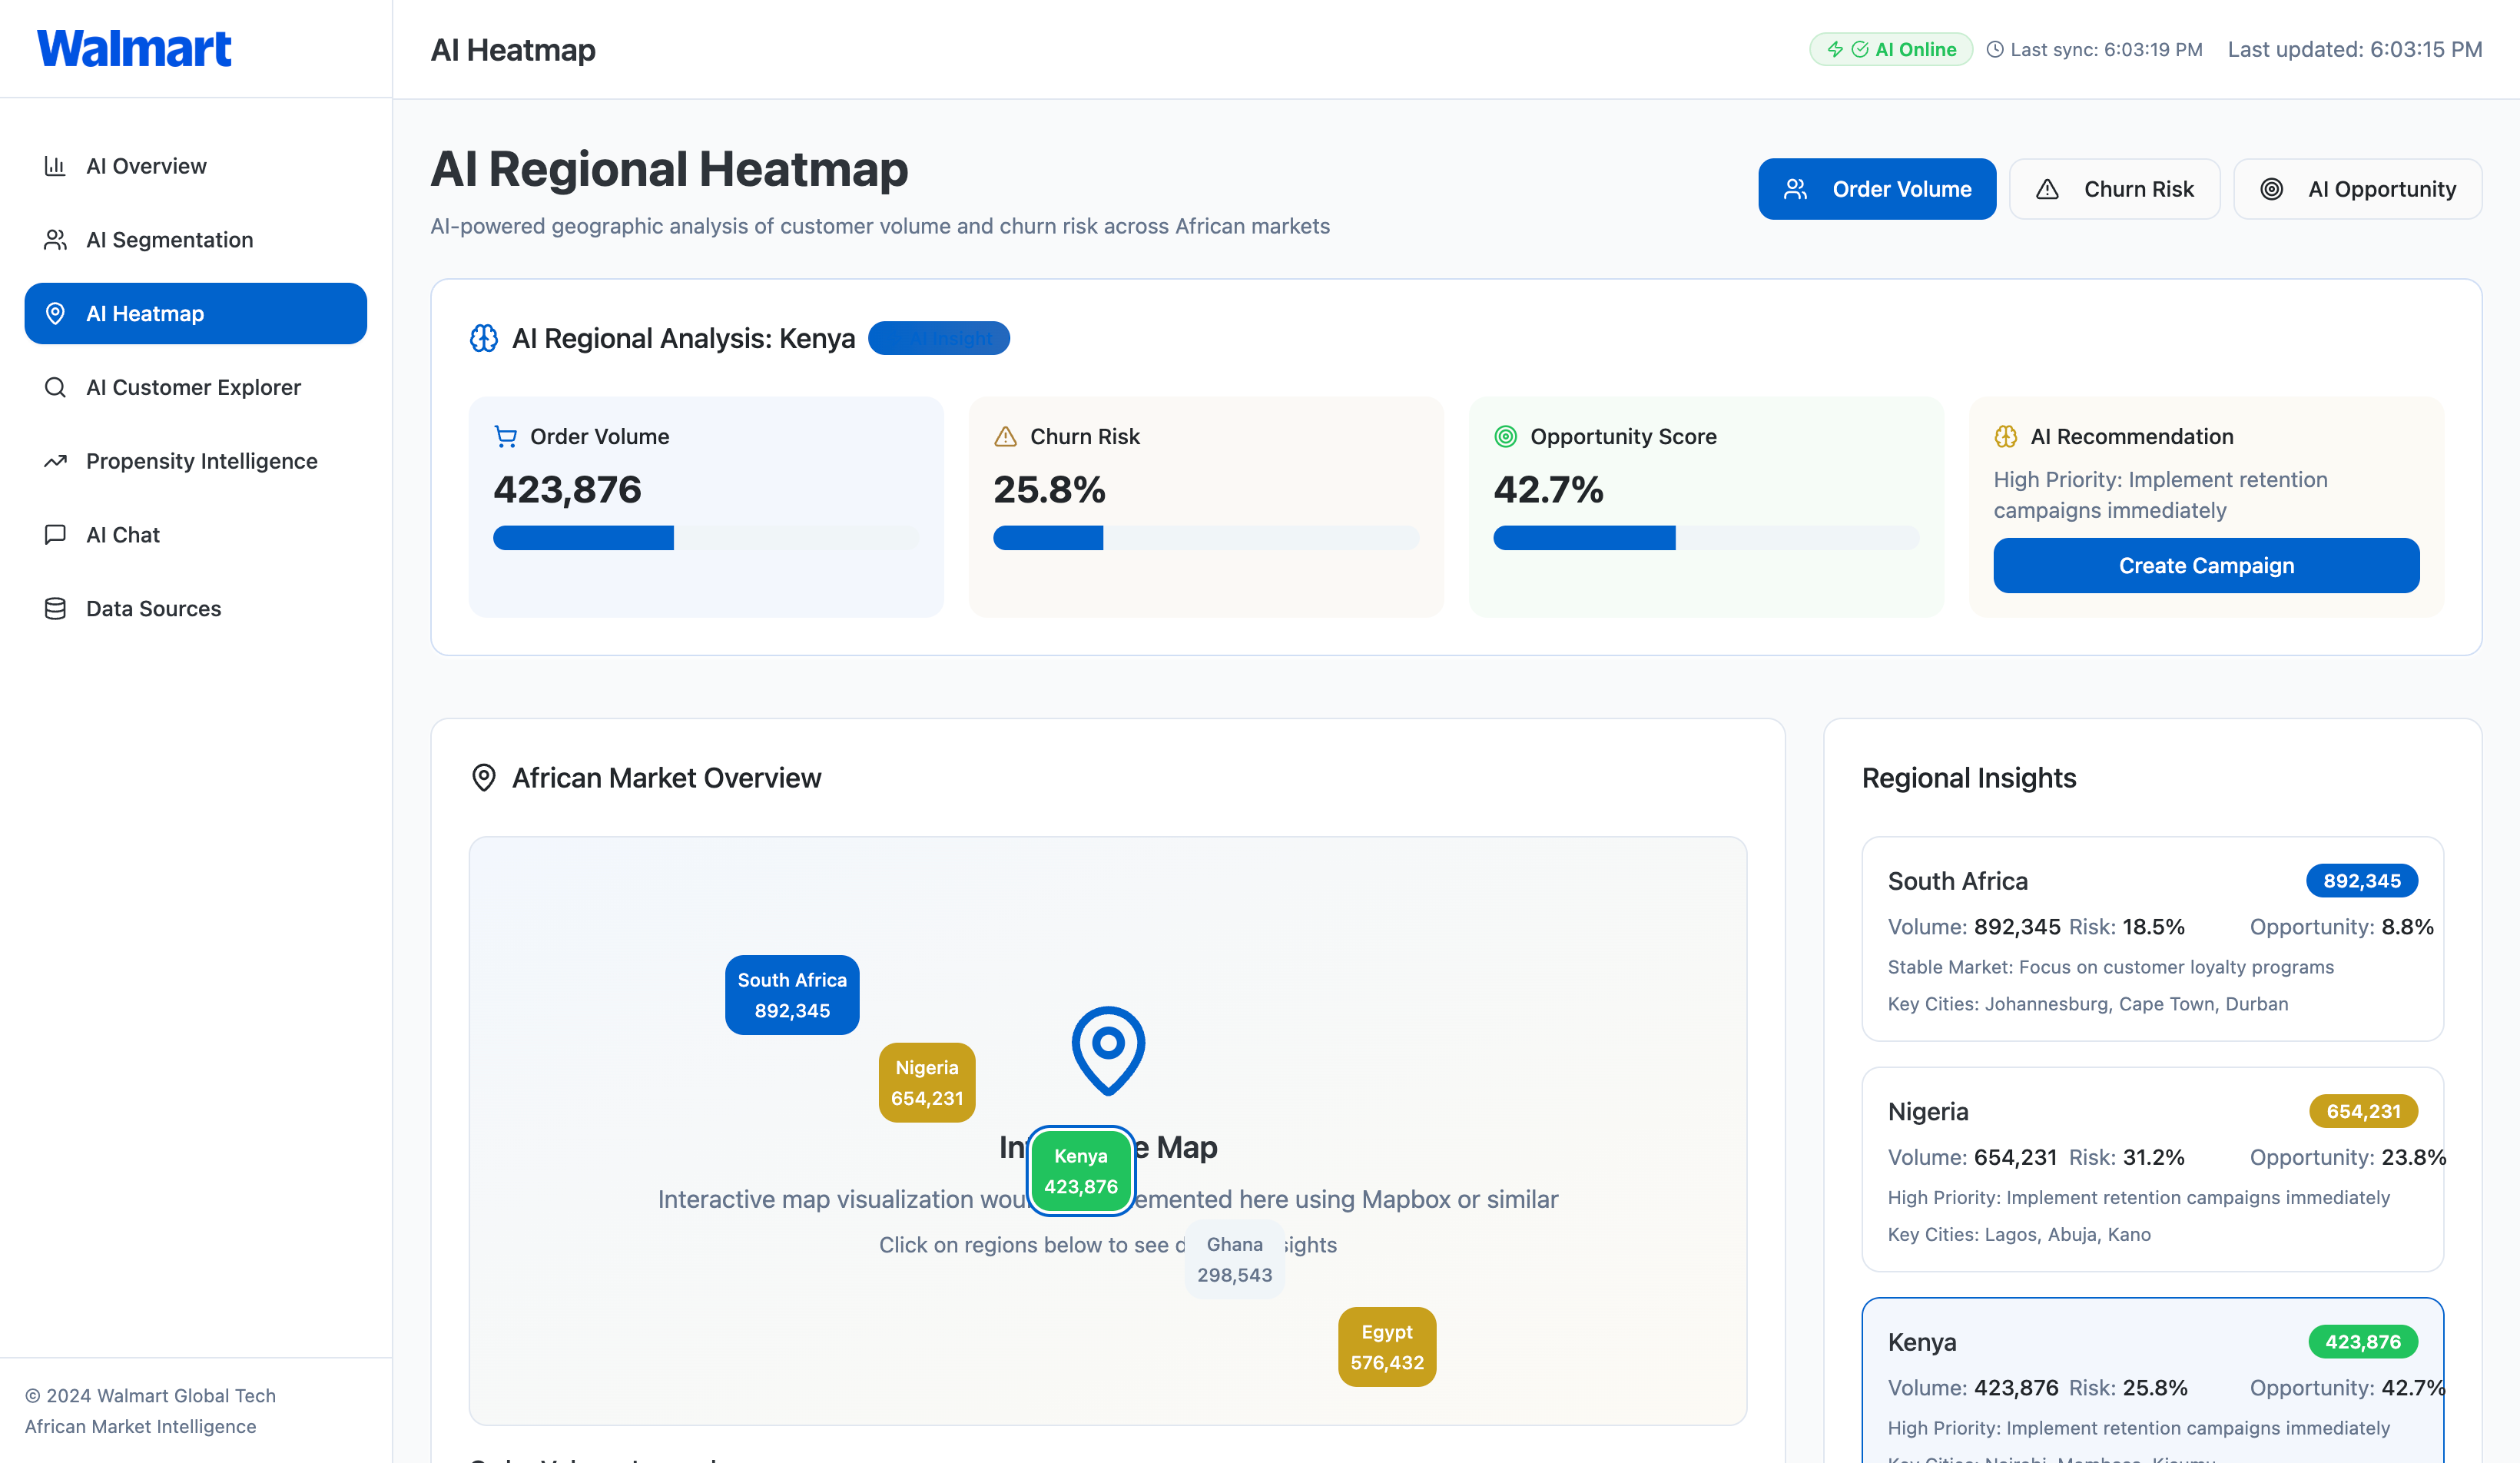The image size is (2520, 1463).
Task: Go to AI Customer Explorer
Action: (x=196, y=387)
